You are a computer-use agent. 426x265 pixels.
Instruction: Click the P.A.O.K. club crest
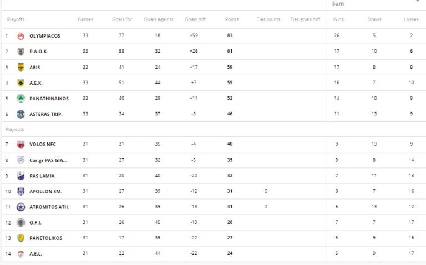point(21,52)
